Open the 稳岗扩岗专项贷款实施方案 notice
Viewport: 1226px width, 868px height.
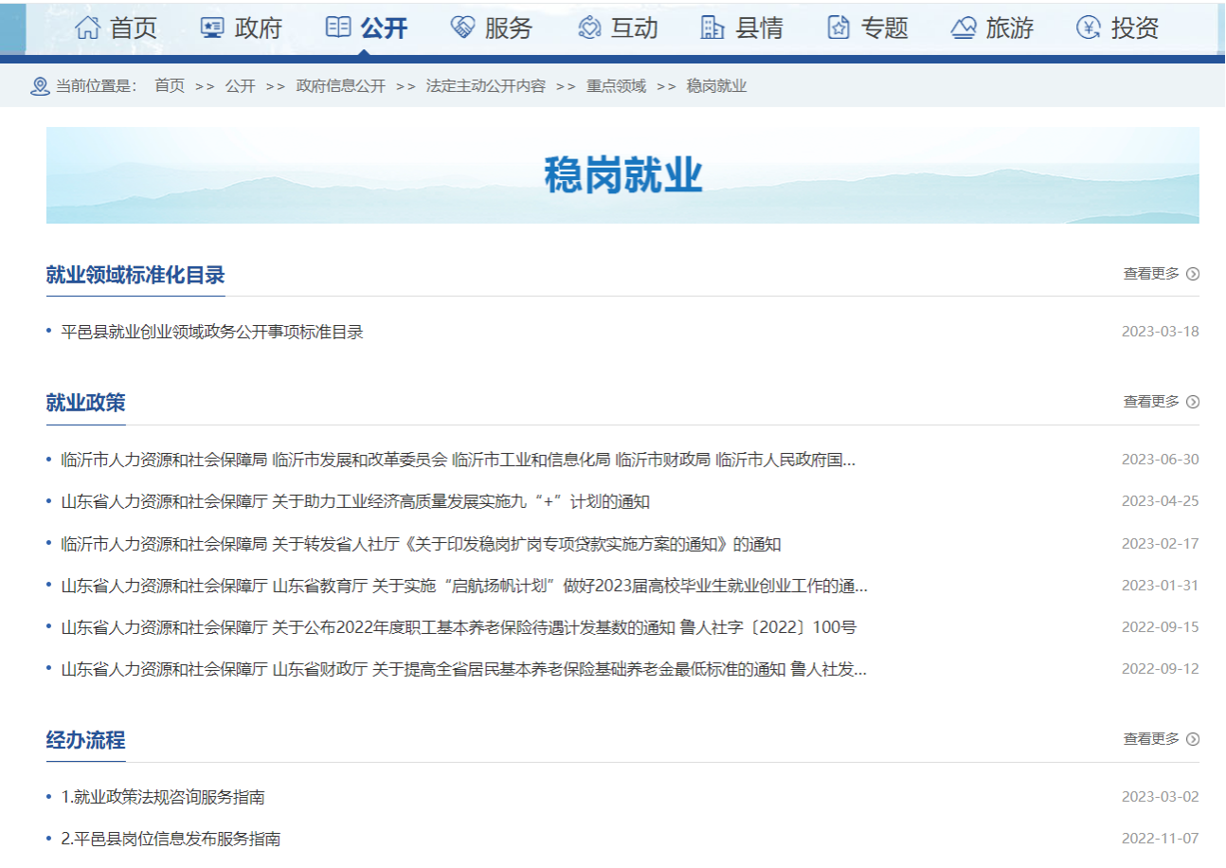421,544
